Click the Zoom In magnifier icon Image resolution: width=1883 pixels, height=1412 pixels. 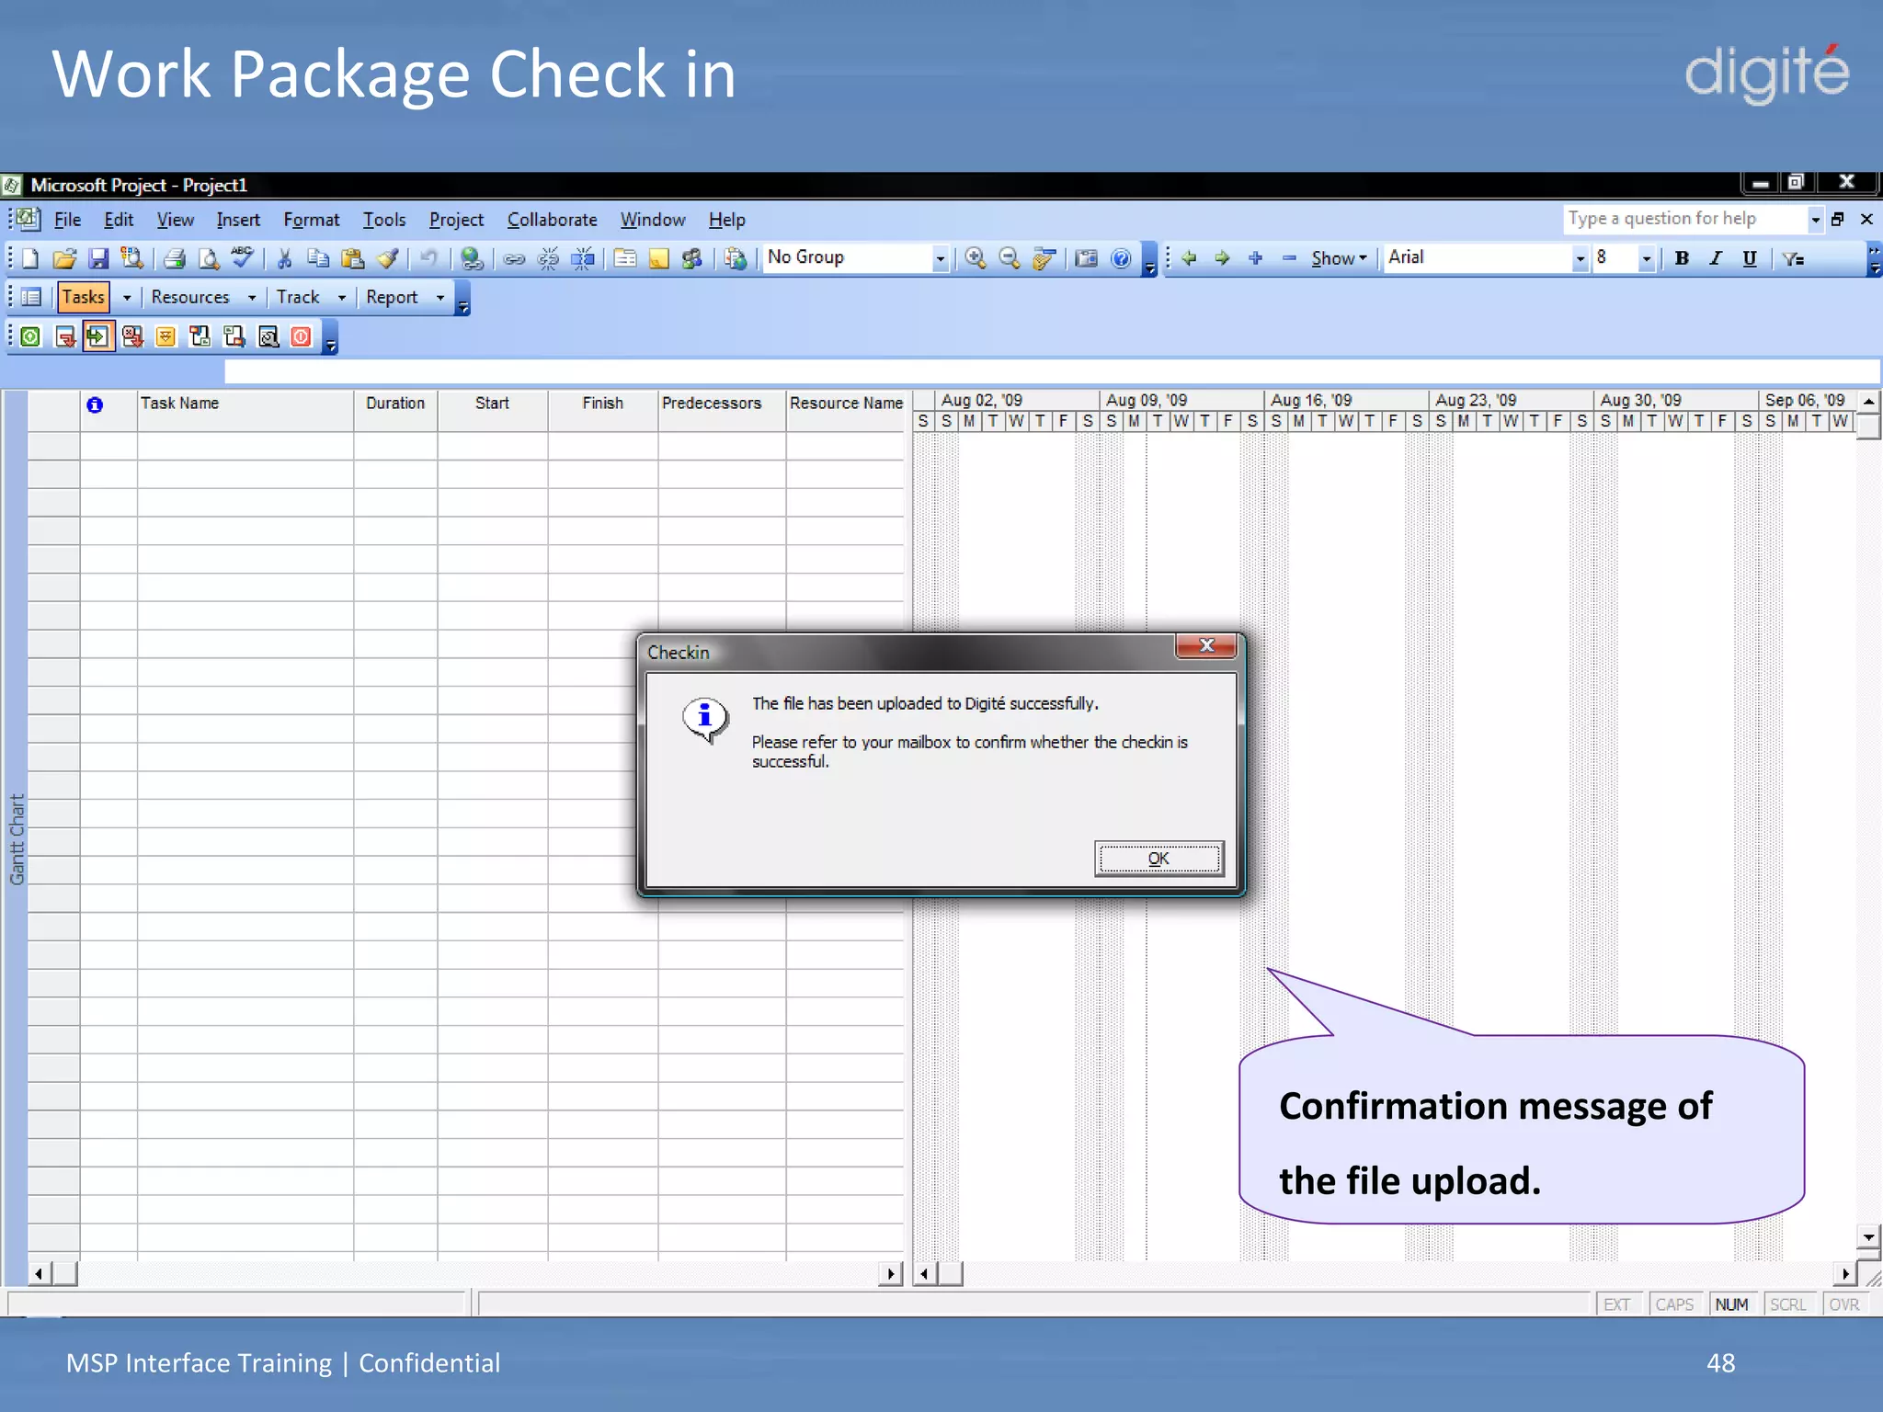[976, 258]
